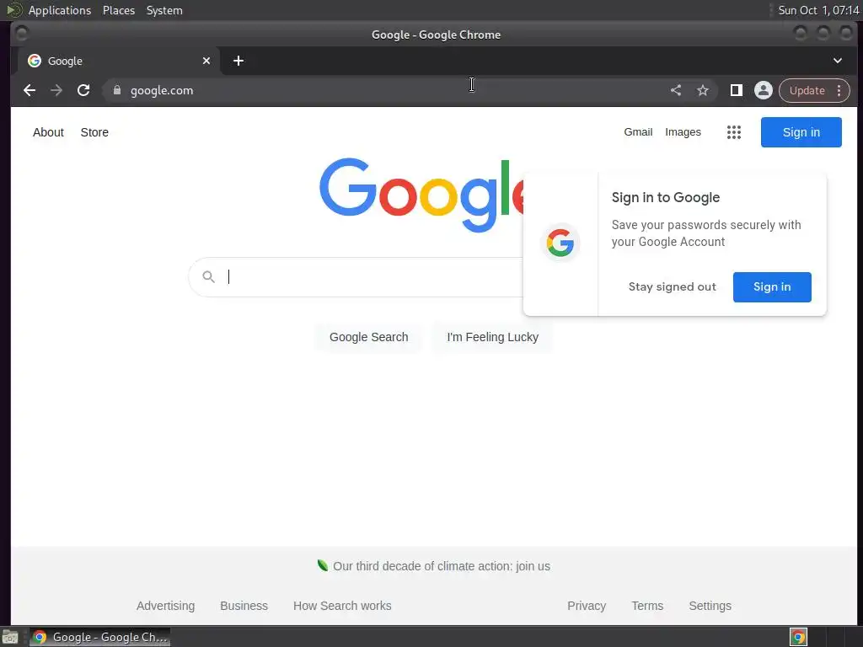Close the Google tab
The height and width of the screenshot is (647, 863).
[x=206, y=61]
